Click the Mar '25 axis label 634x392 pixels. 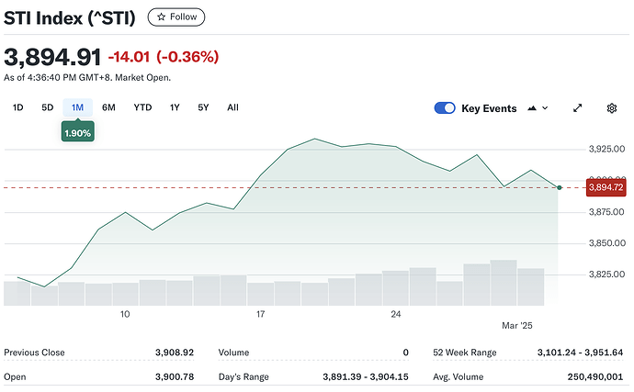coord(517,325)
